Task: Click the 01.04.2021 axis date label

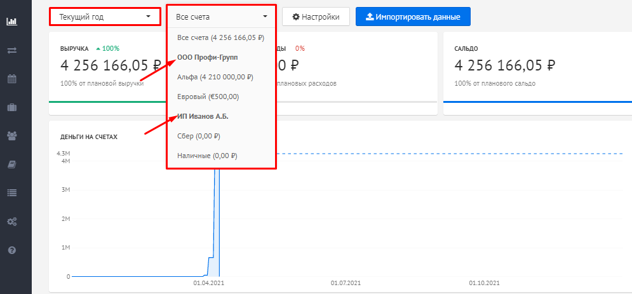Action: (x=208, y=283)
